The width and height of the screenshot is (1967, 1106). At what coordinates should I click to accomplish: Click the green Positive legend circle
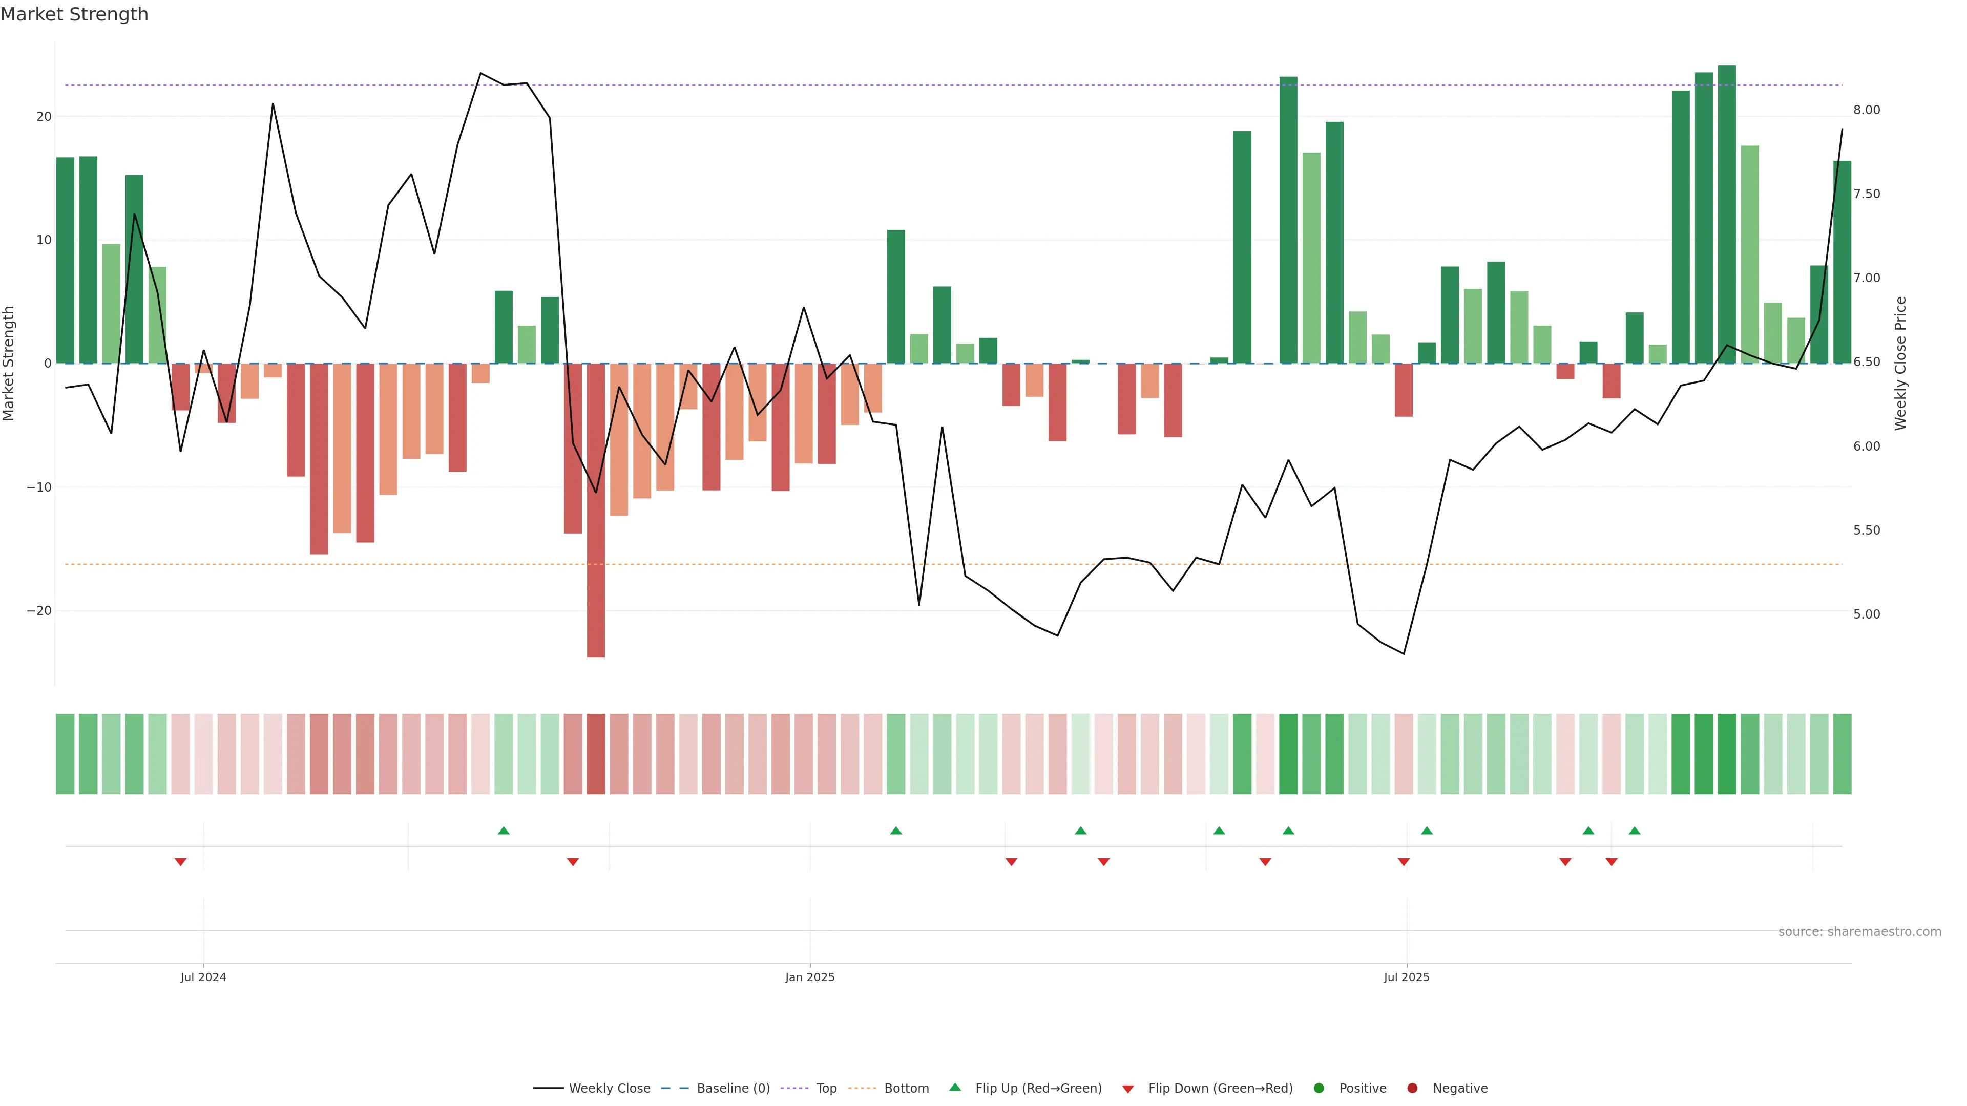[x=1319, y=1089]
